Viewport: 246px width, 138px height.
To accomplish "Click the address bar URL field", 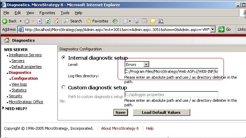I will 117,29.
